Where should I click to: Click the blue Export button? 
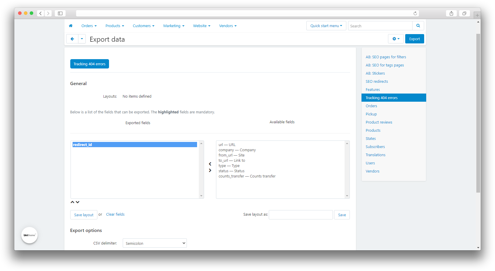(414, 39)
